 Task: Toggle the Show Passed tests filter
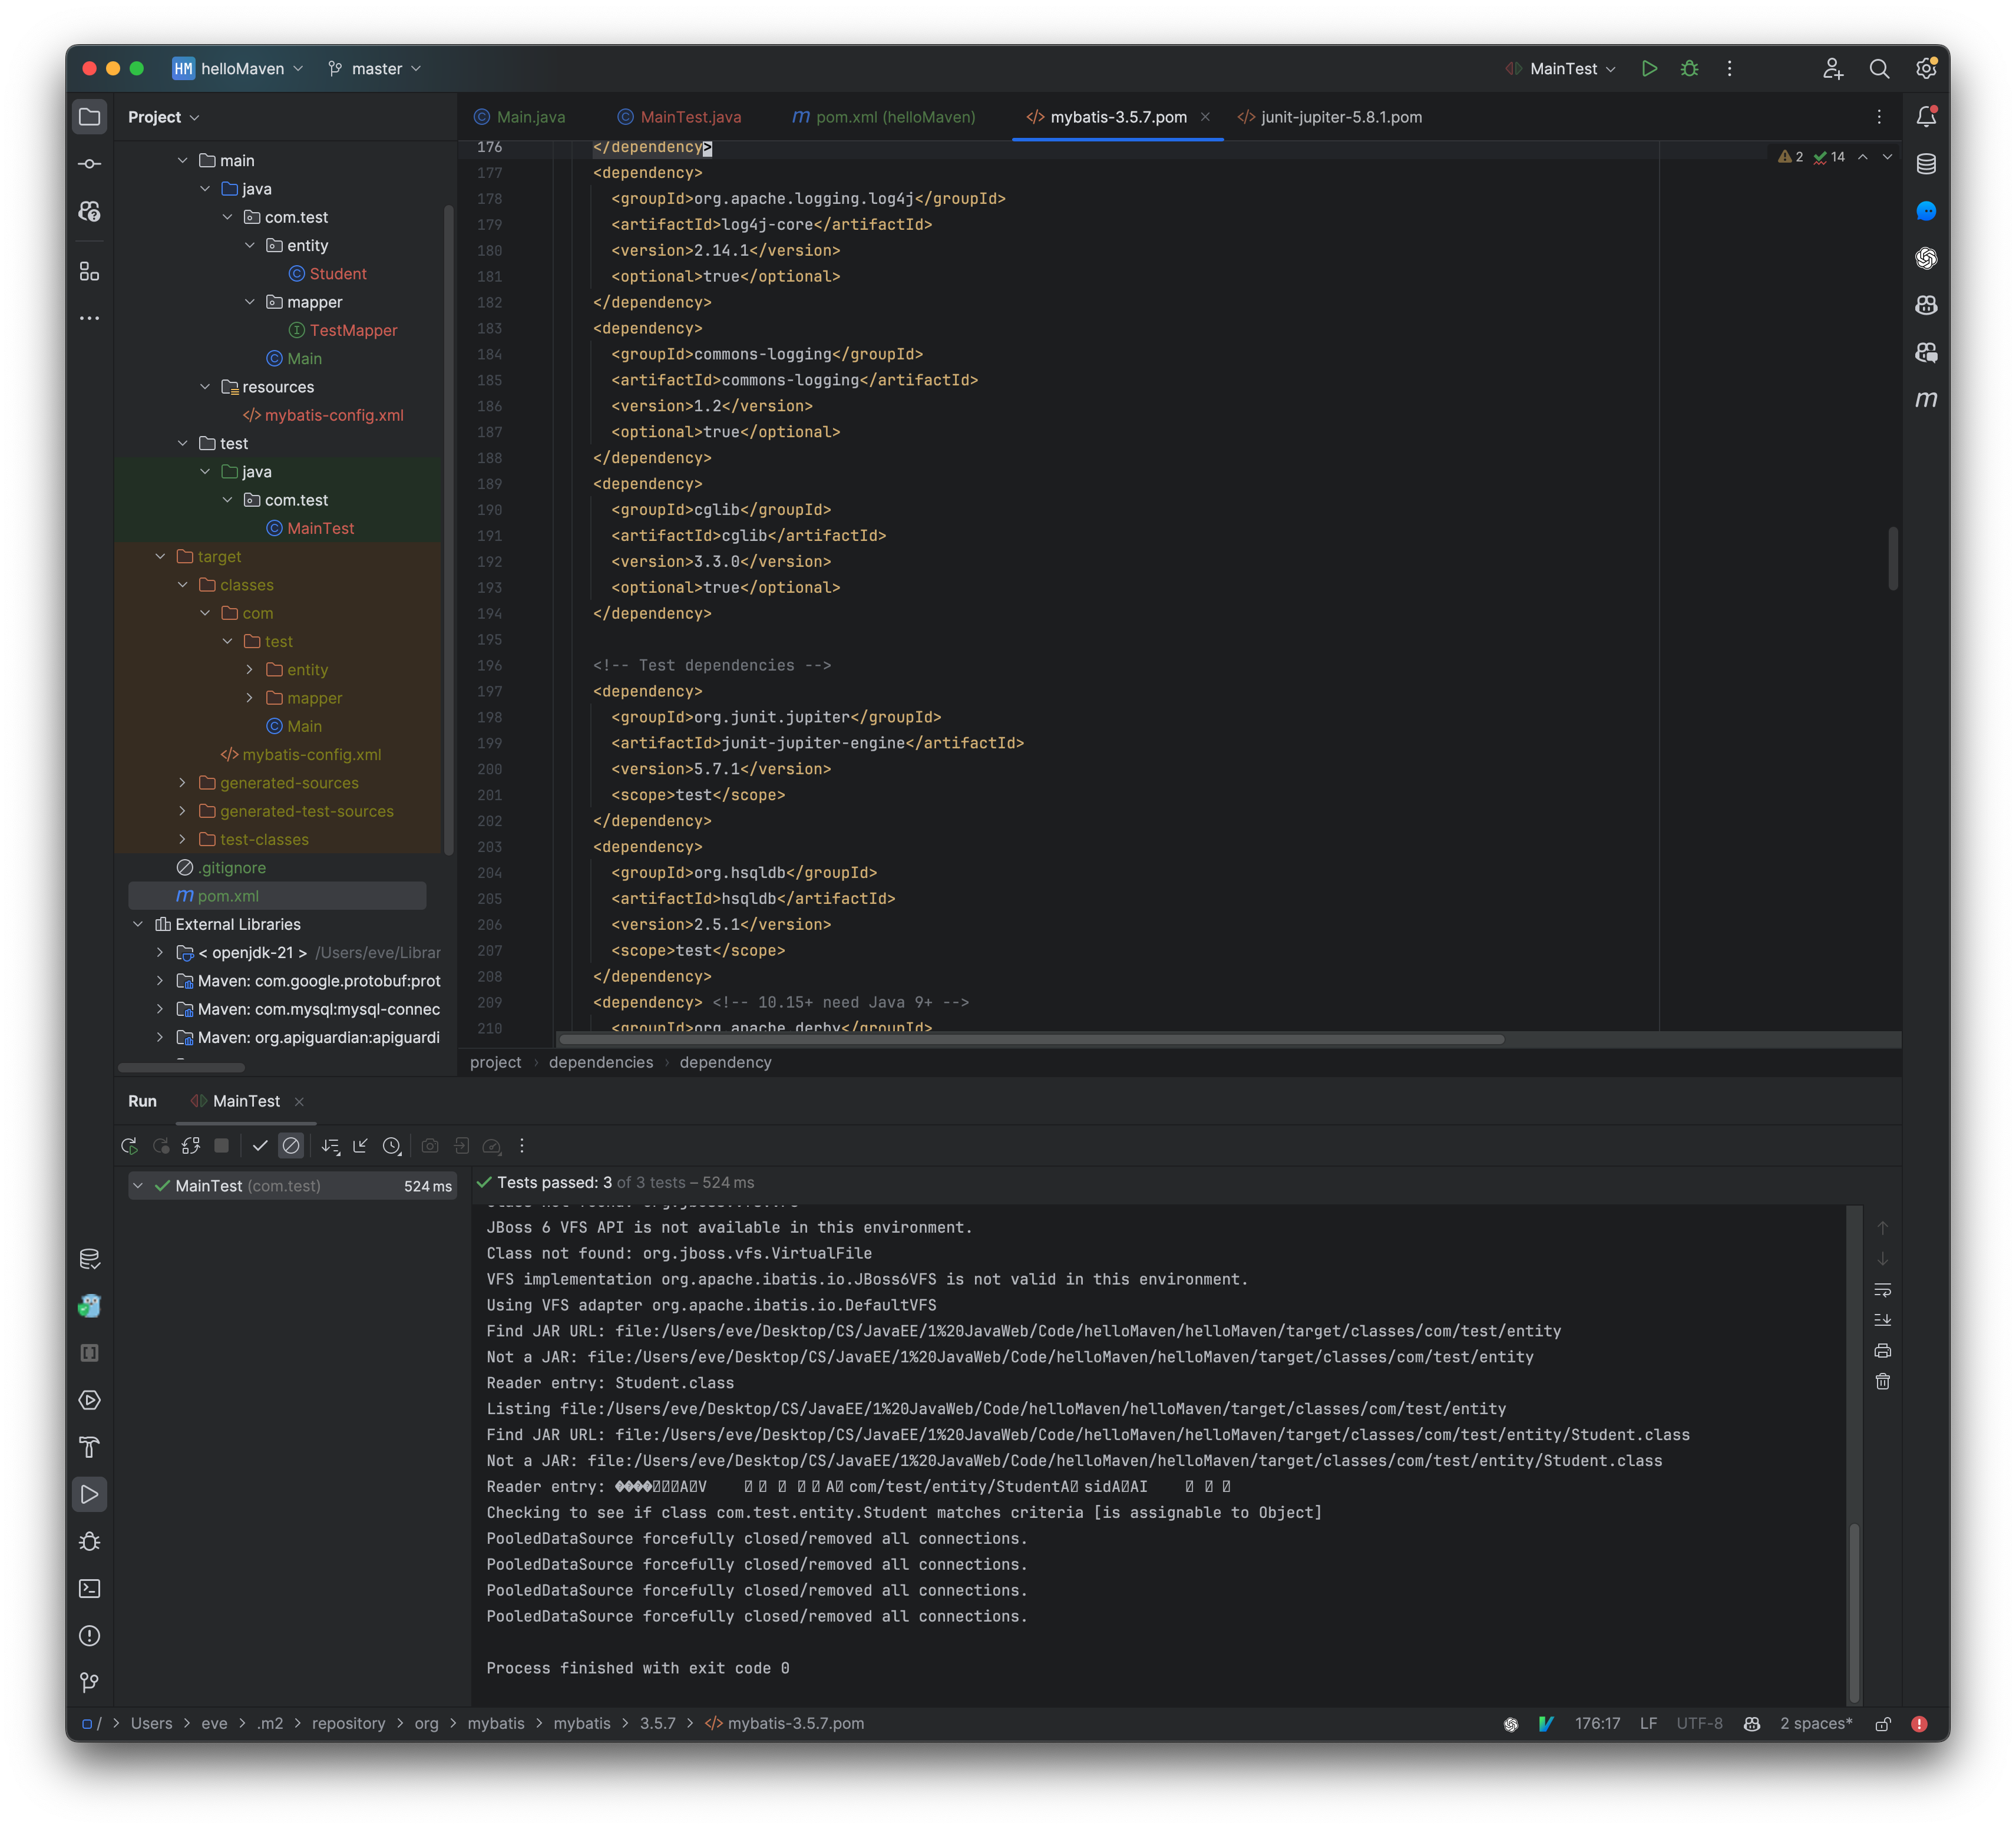pos(261,1146)
